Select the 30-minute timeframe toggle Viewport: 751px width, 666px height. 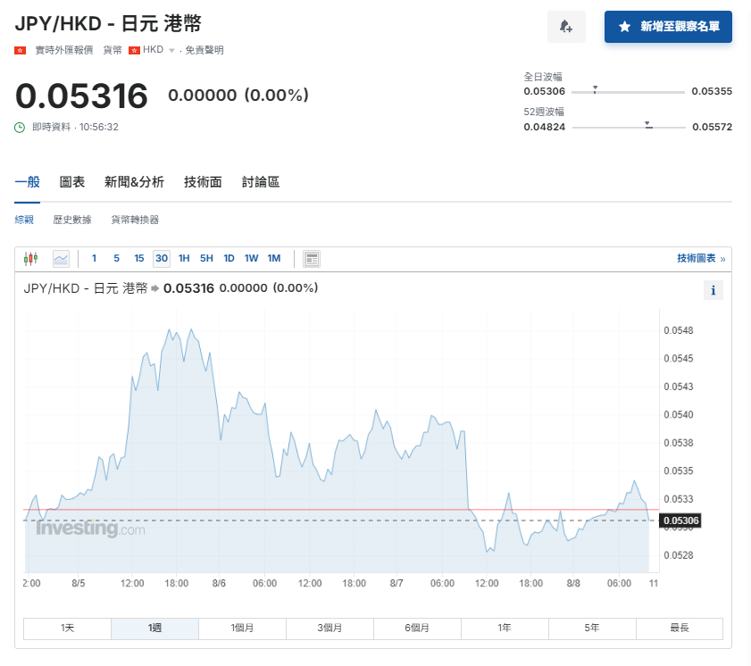click(x=161, y=258)
